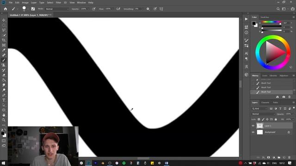296x166 pixels.
Task: Select the Brush tool in left toolbar
Action: 4,60
